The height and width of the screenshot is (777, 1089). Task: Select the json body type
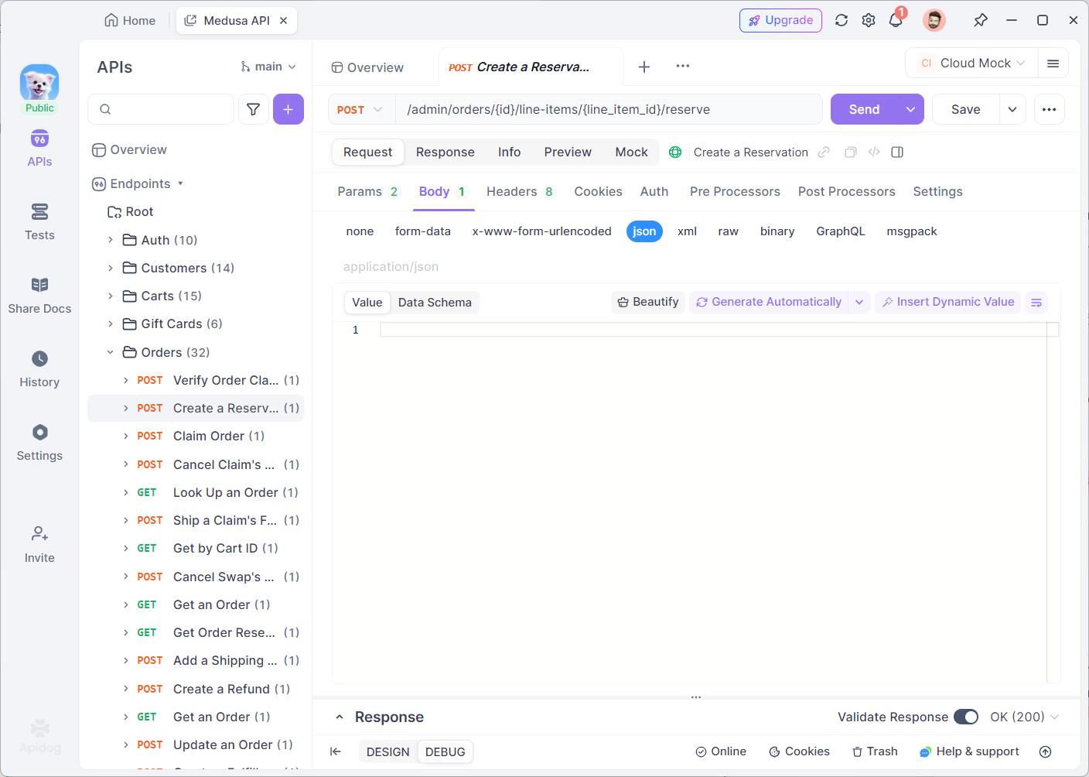pyautogui.click(x=644, y=231)
